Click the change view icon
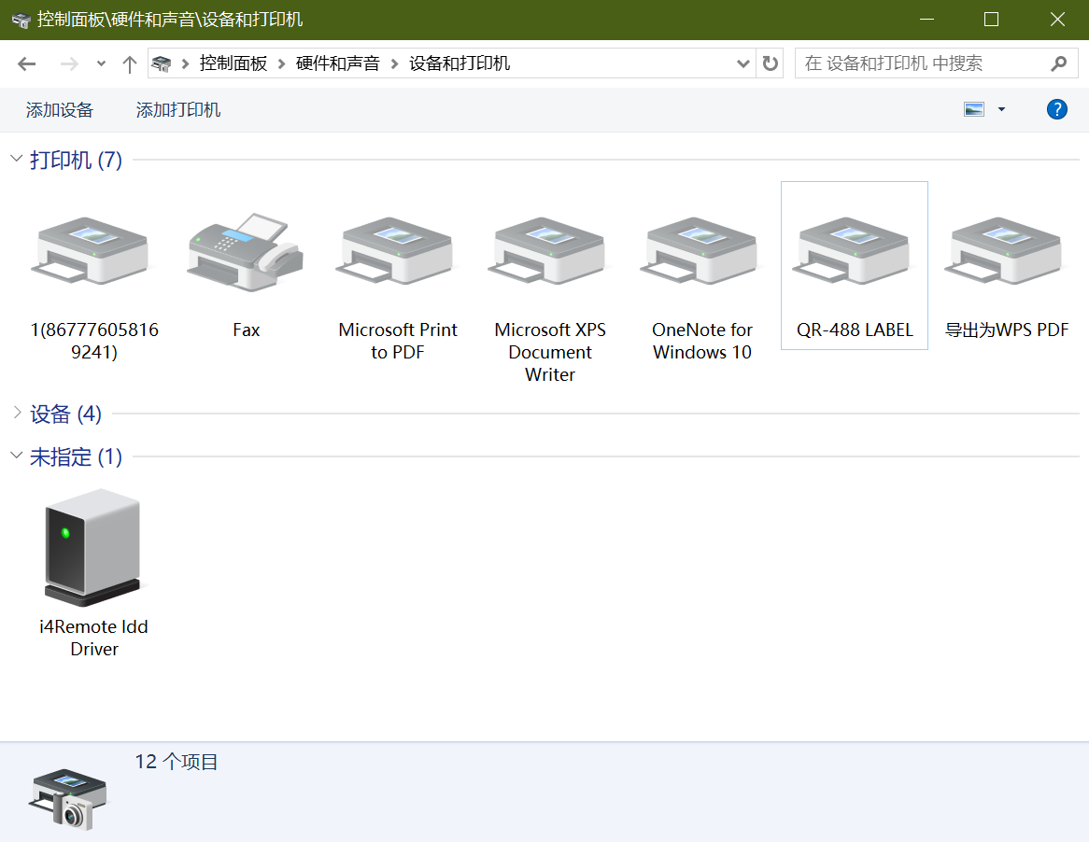1089x842 pixels. click(x=974, y=109)
